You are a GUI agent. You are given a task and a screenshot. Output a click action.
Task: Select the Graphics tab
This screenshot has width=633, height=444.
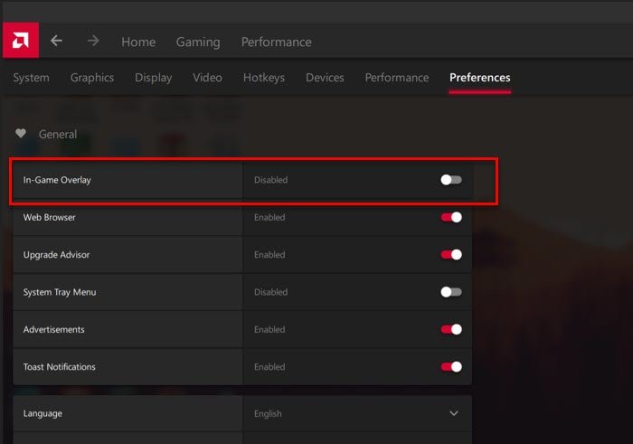click(x=92, y=78)
